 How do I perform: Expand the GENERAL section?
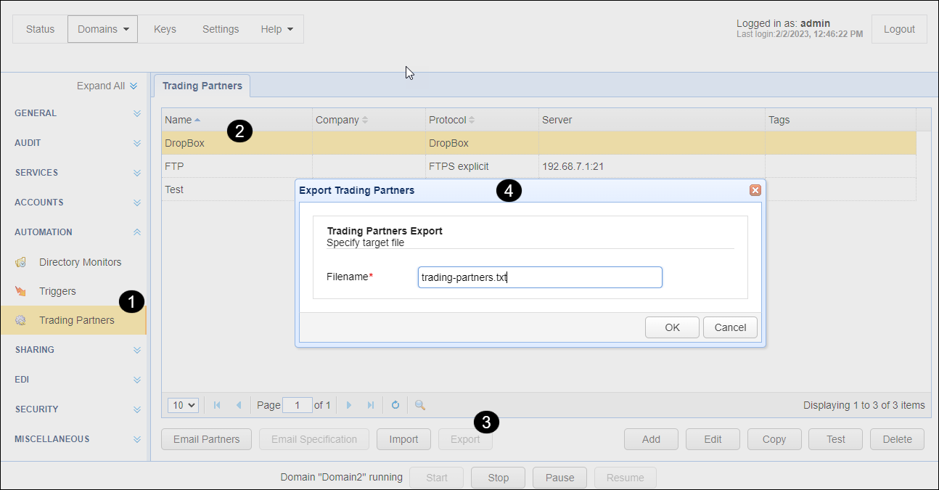click(137, 113)
